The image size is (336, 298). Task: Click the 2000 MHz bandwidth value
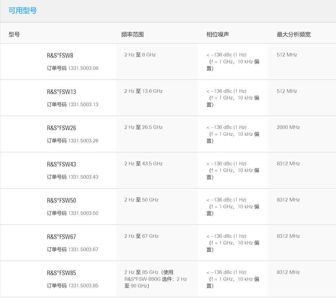click(288, 127)
